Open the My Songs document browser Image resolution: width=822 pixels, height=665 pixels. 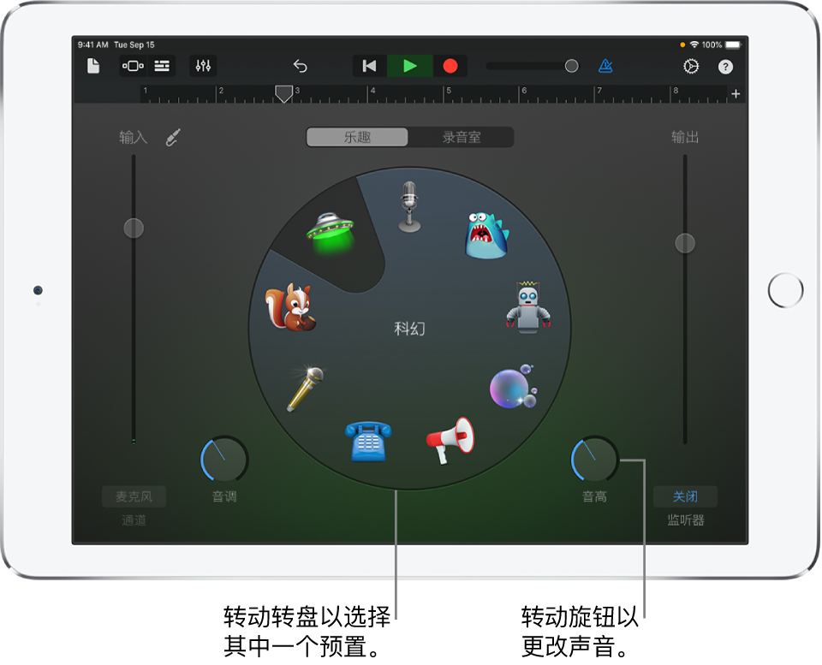93,66
